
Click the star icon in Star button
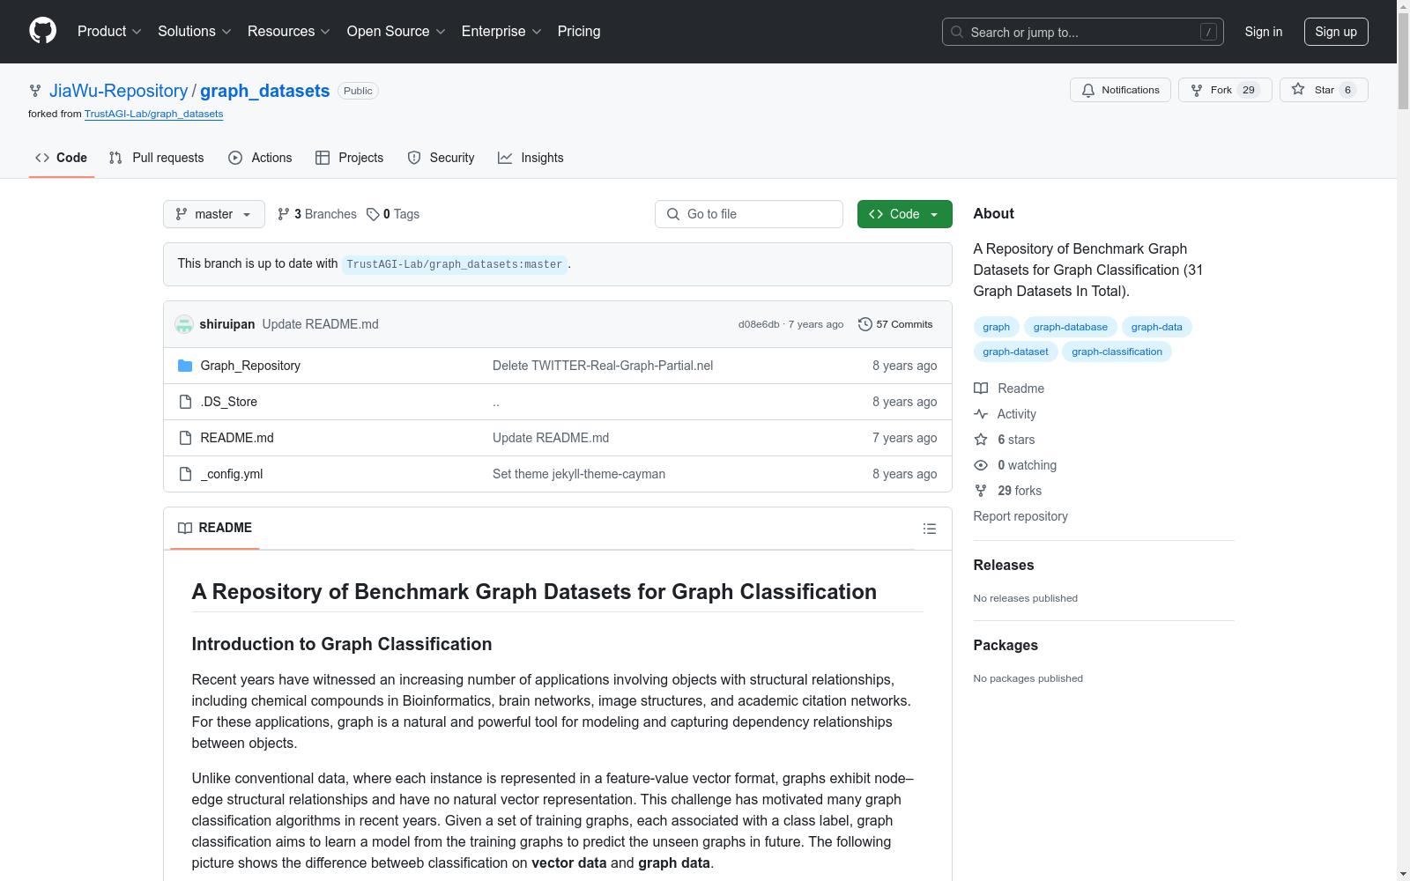(x=1298, y=89)
